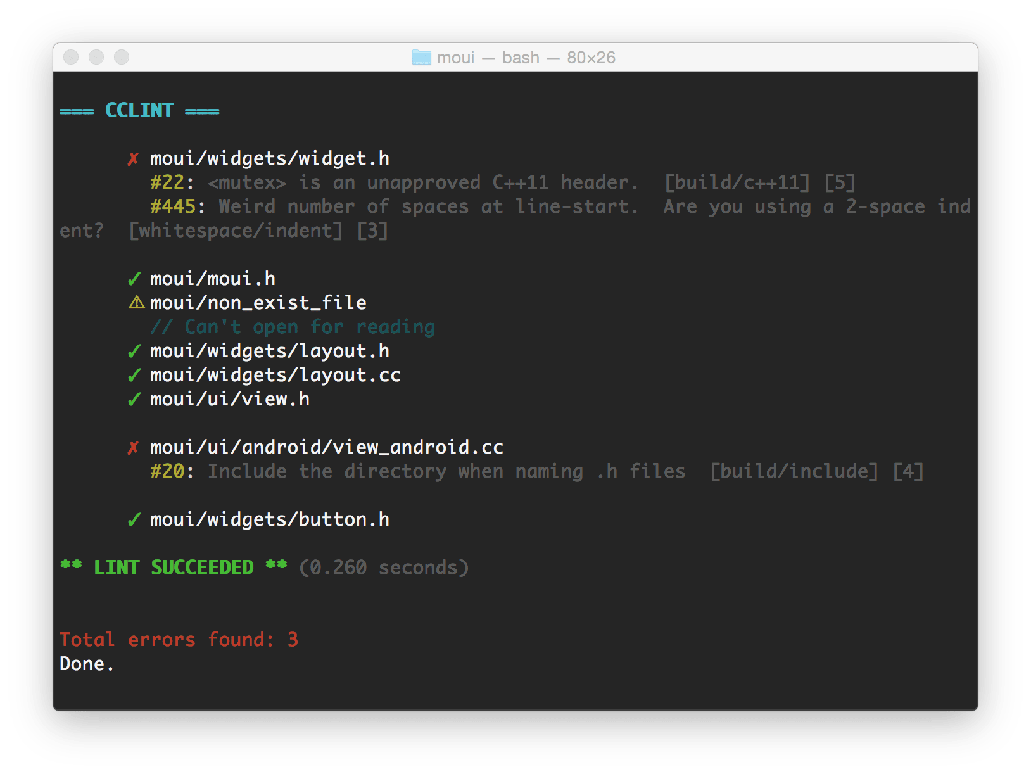Click the CCLINT header text

tap(139, 110)
